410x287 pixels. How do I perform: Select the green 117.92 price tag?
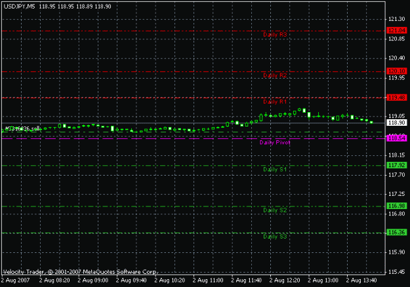tap(397, 165)
